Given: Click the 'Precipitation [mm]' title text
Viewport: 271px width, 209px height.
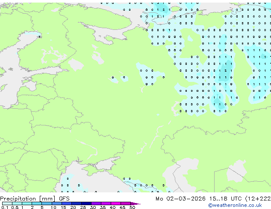Looking at the screenshot, I should coord(28,199).
